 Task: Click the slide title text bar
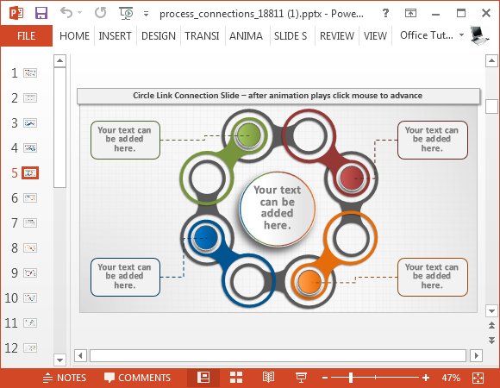(x=278, y=96)
